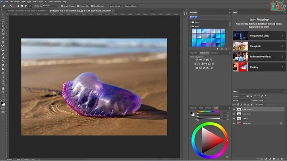Toggle the Object Subtract checkbox
This screenshot has height=161, width=287.
pyautogui.click(x=92, y=6)
